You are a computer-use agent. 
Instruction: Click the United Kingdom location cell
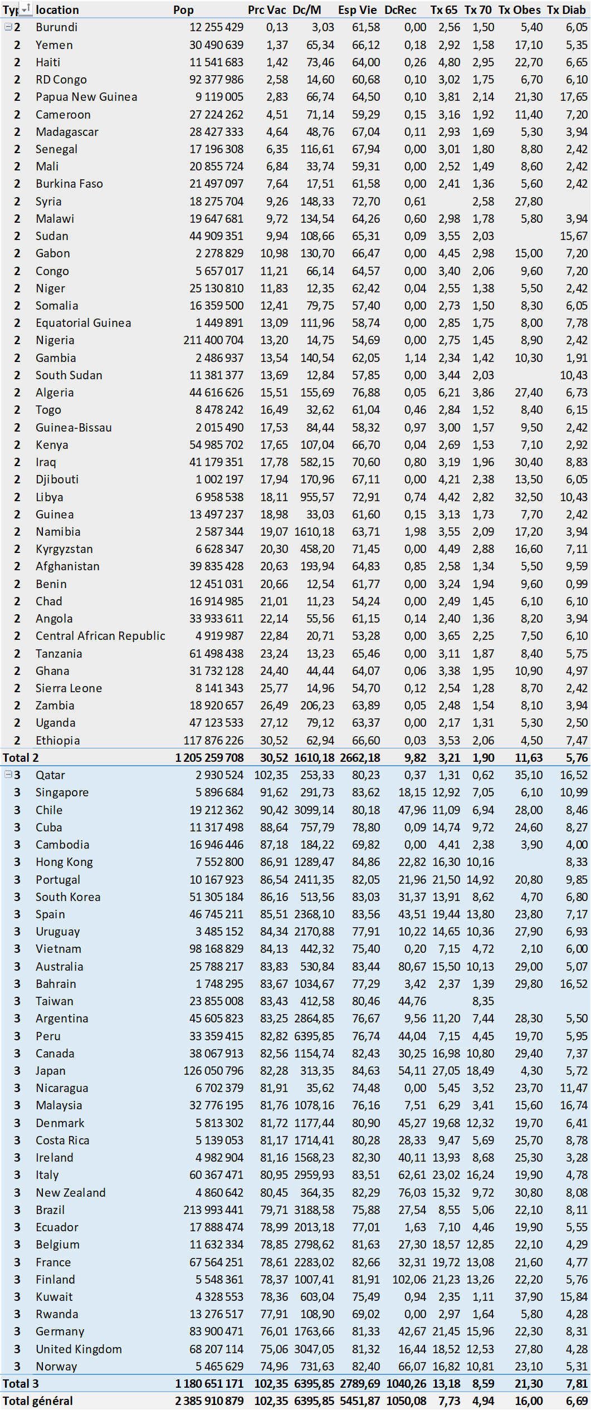point(79,1349)
